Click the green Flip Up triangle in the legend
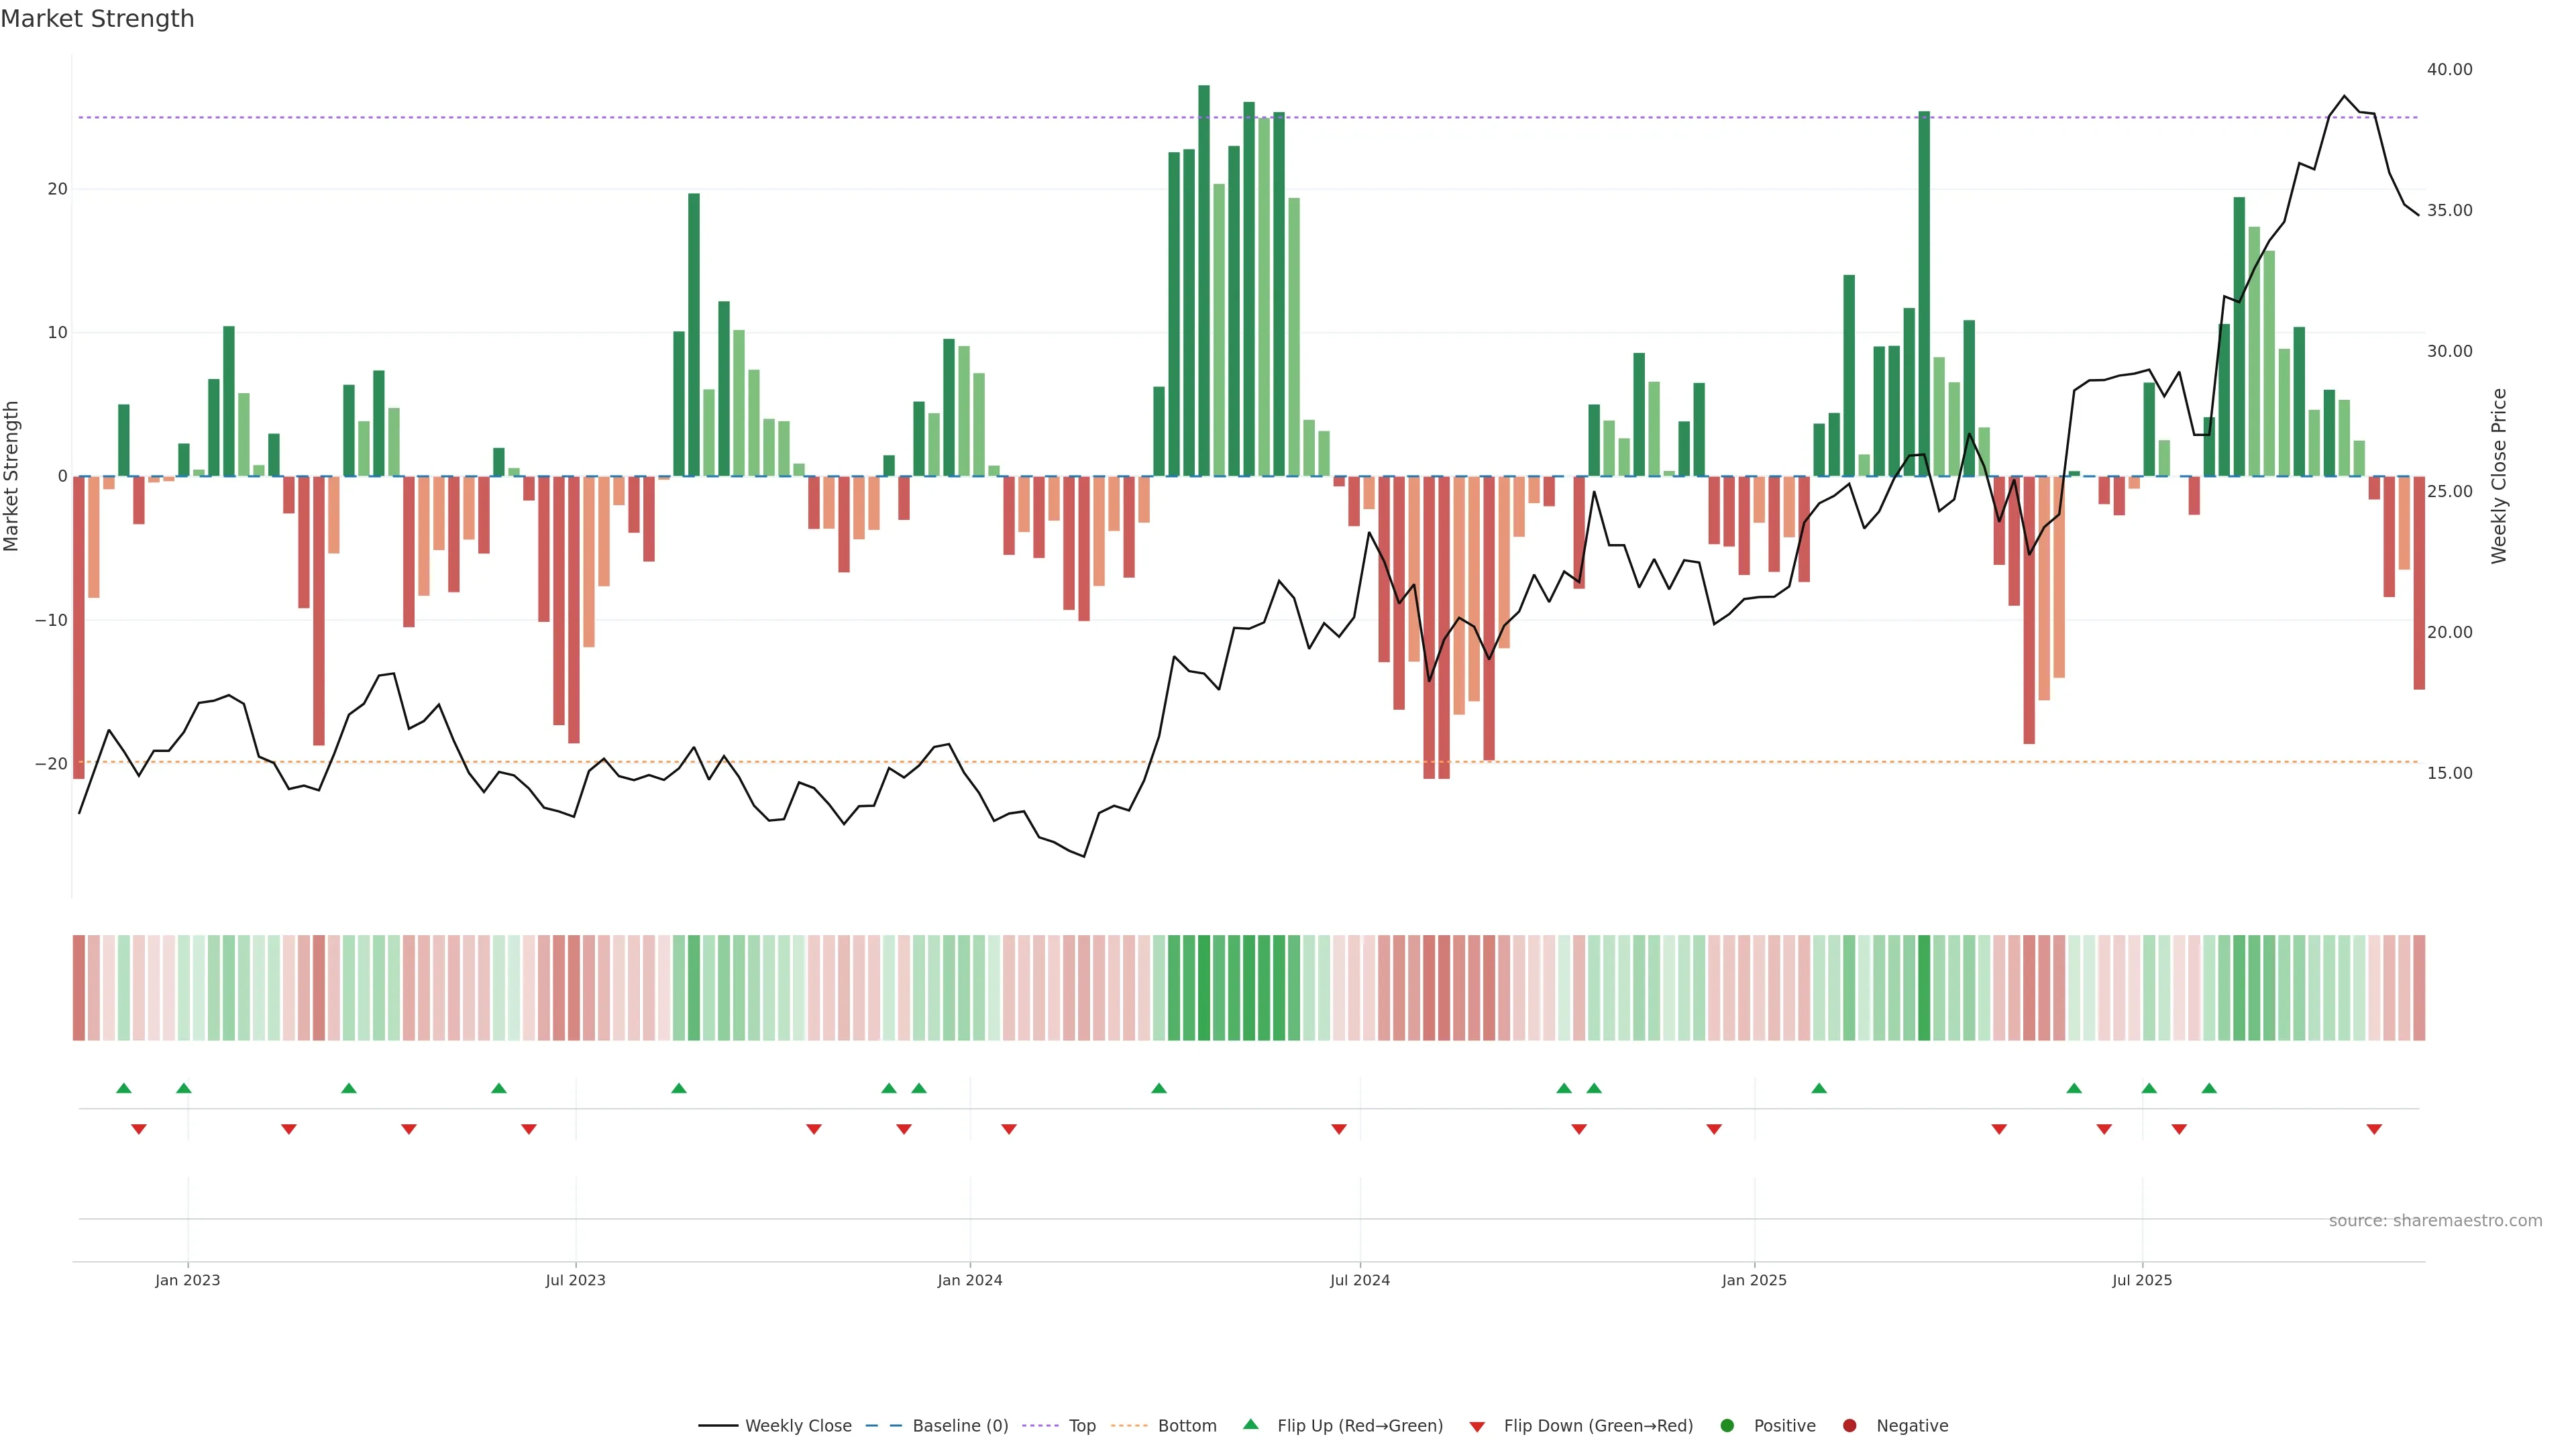This screenshot has width=2576, height=1449. (1250, 1424)
